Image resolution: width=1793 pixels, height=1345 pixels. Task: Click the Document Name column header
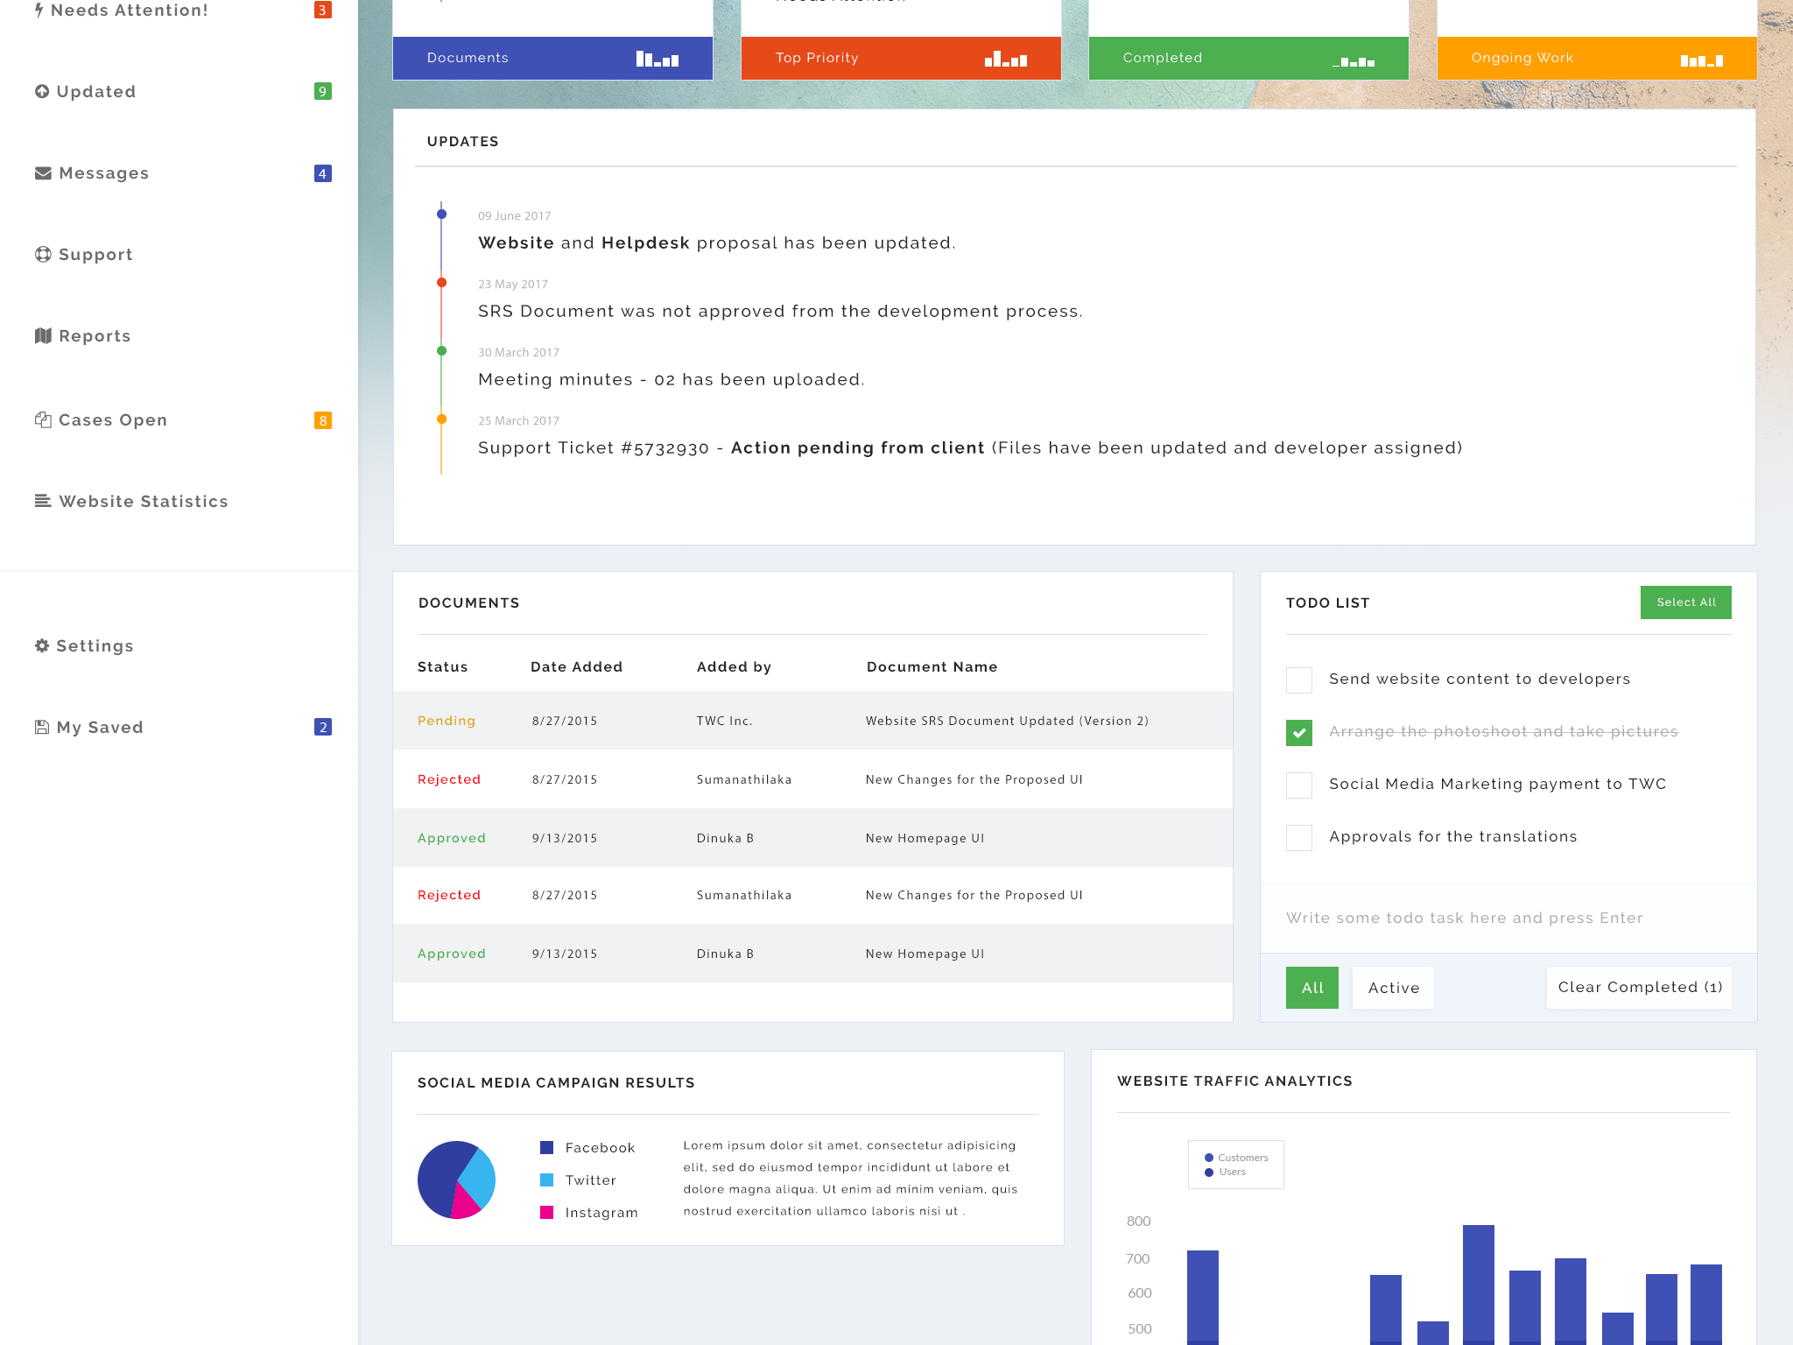(x=932, y=667)
